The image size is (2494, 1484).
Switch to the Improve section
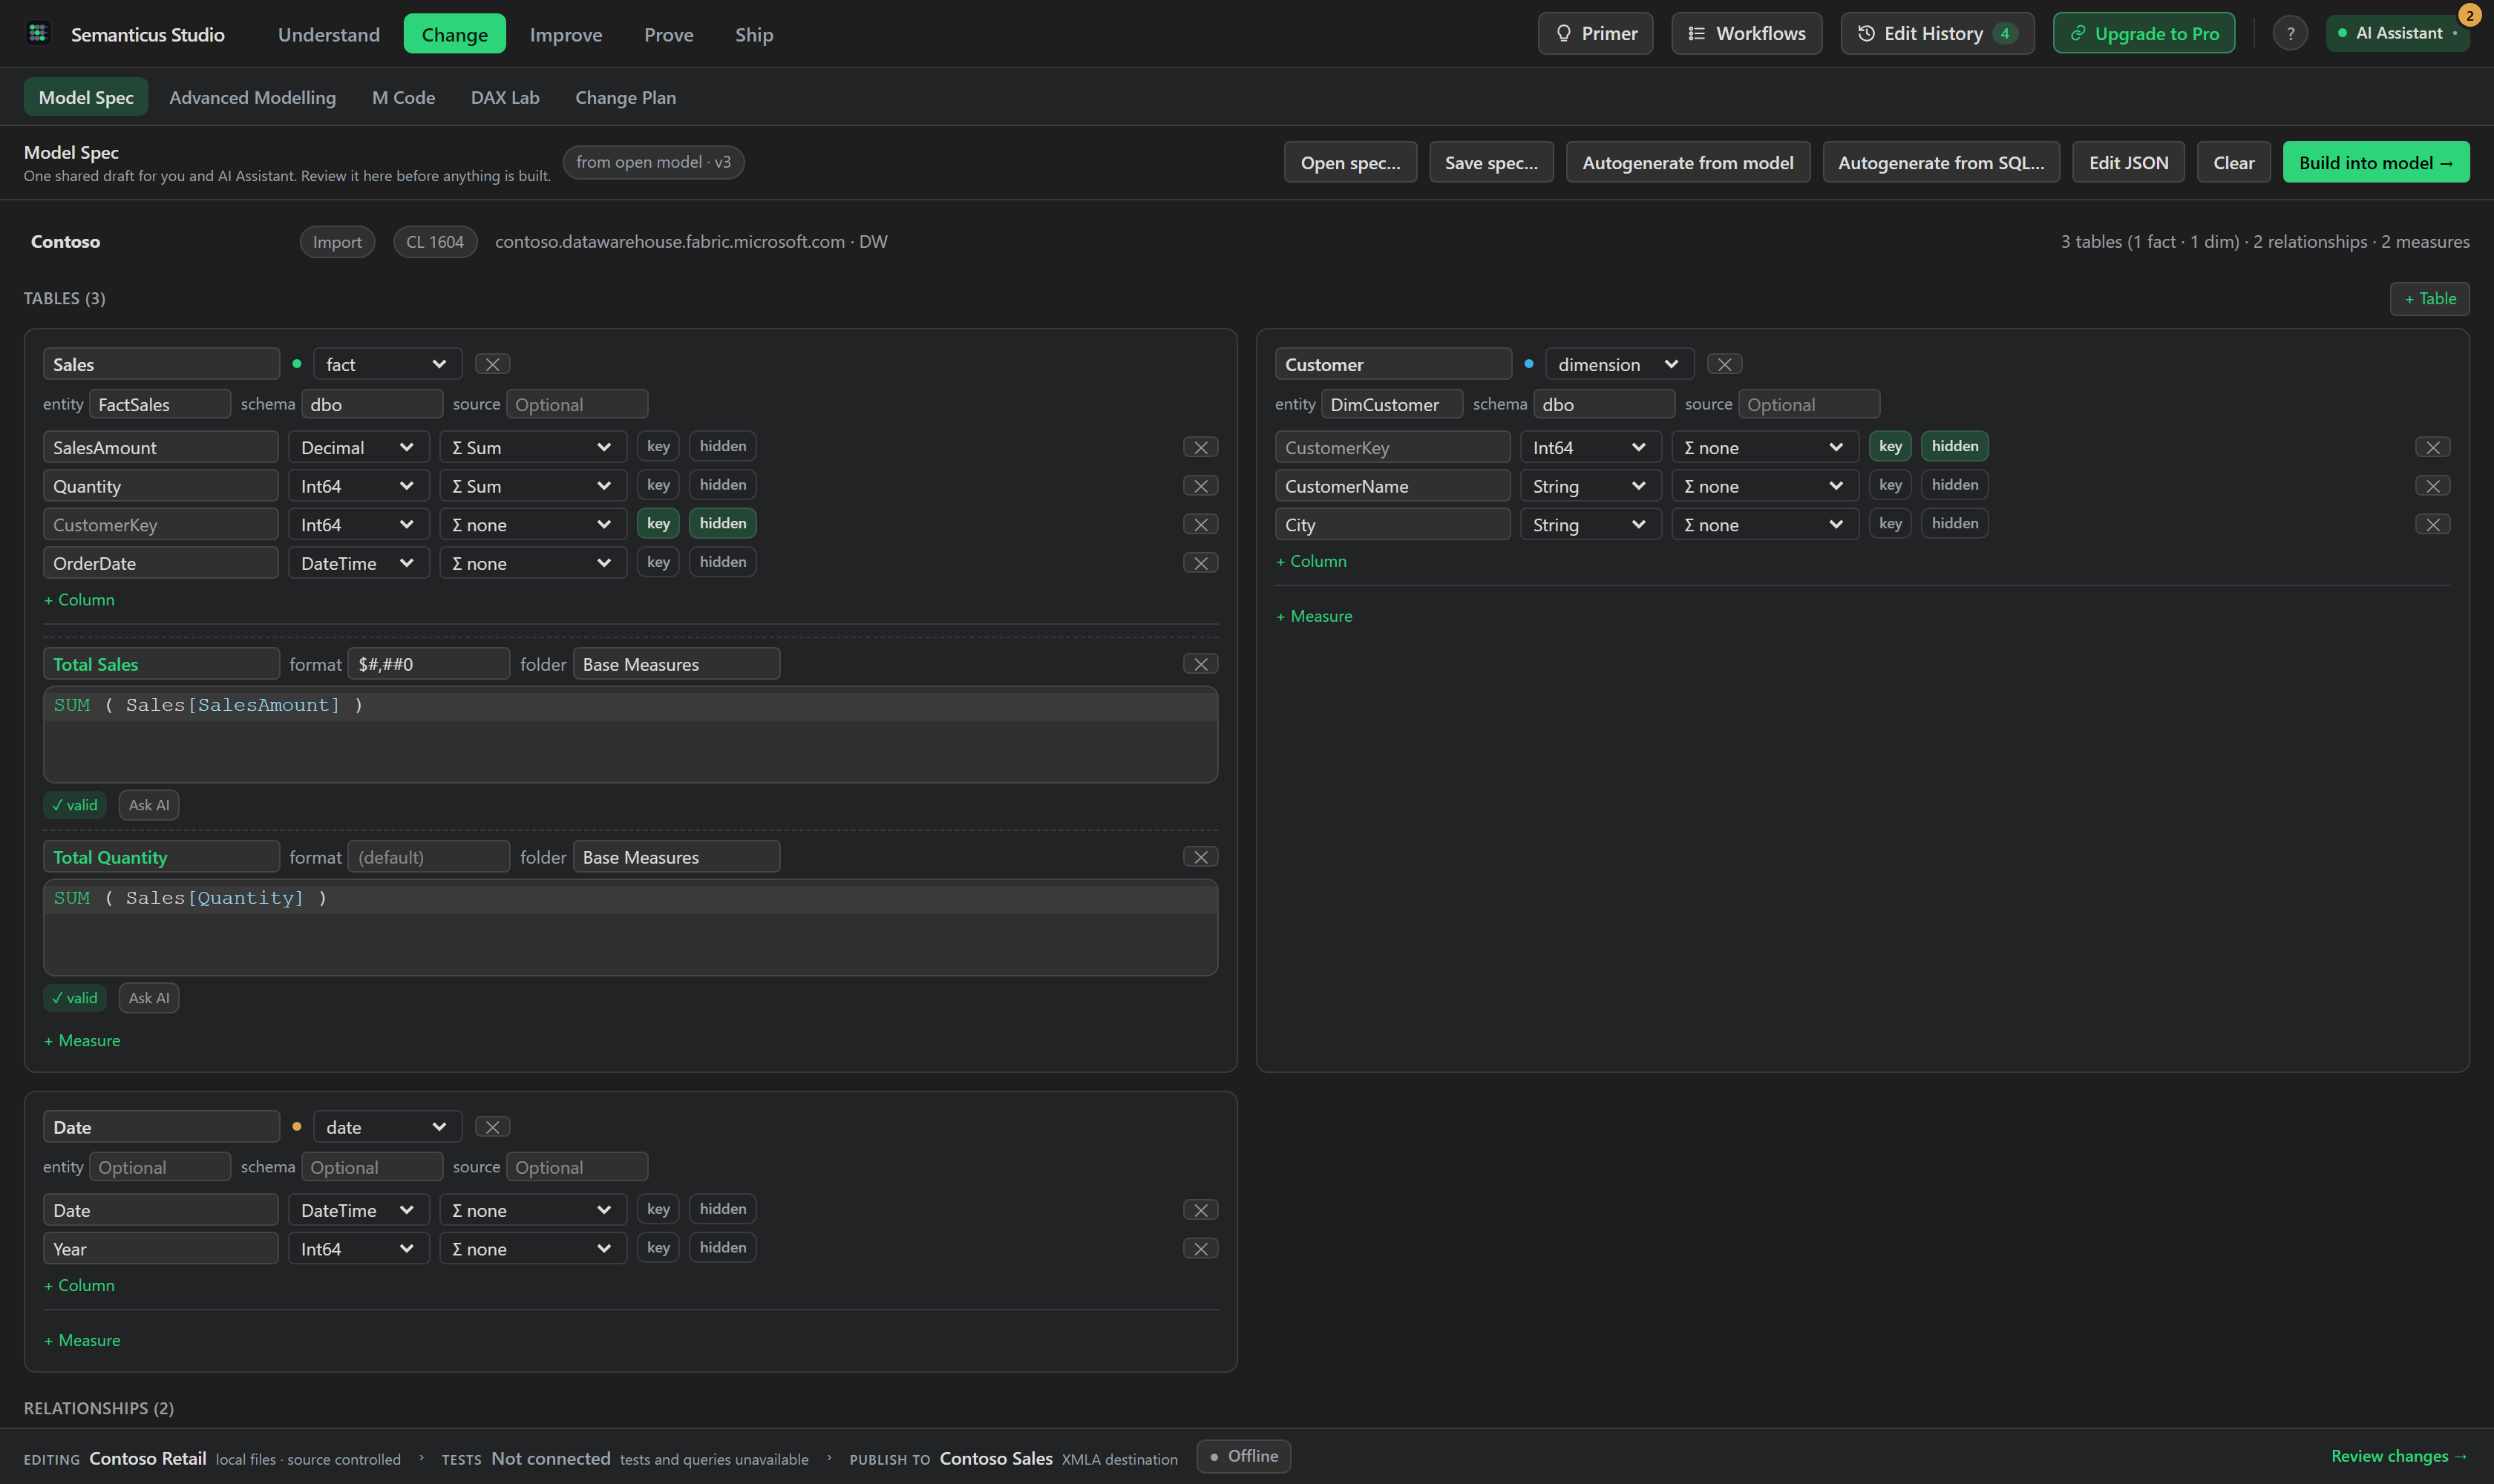pos(565,34)
